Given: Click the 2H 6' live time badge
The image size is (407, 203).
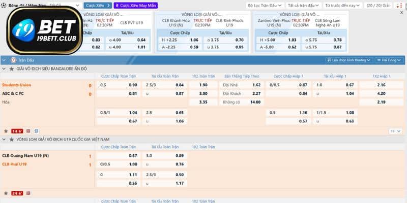Looking at the screenshot, I should coord(17,193).
